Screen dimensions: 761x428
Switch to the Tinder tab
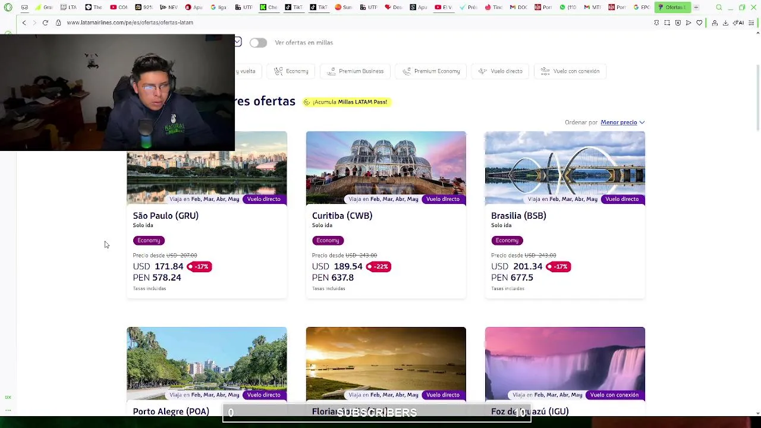coord(493,7)
